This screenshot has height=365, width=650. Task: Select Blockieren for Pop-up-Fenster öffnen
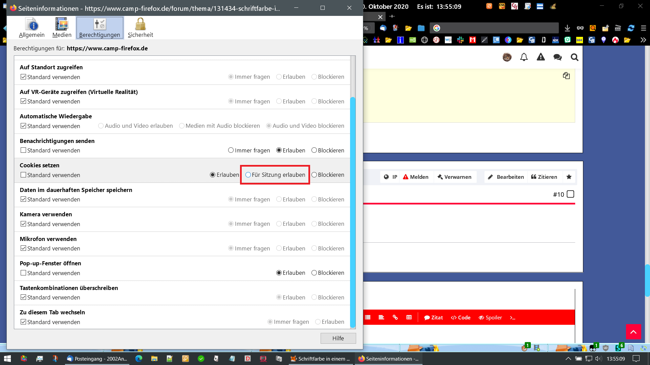pyautogui.click(x=314, y=273)
